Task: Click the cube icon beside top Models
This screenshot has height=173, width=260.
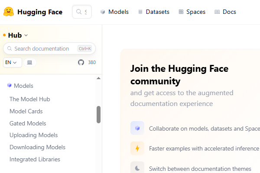Action: coord(103,12)
